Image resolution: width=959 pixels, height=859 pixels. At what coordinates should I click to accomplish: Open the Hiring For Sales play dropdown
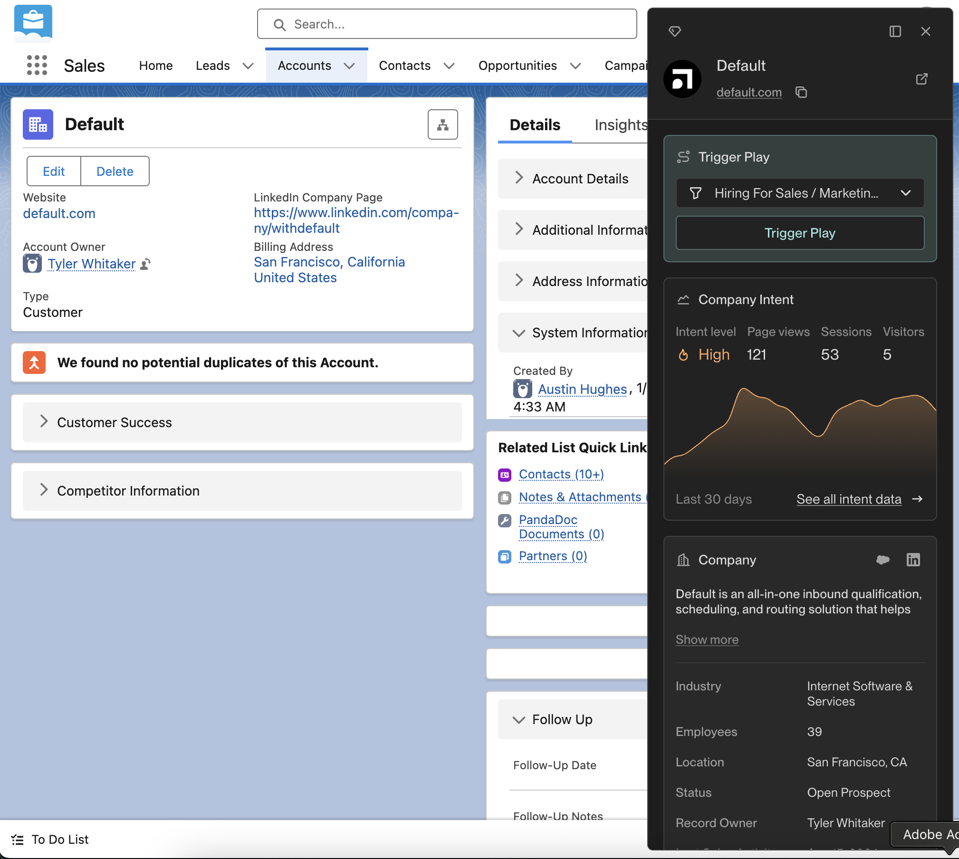[800, 193]
